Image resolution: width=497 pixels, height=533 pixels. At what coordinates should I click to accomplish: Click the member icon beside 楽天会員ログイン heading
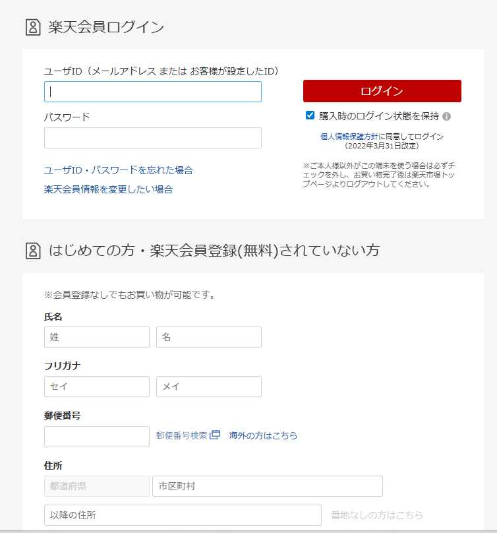tap(32, 27)
